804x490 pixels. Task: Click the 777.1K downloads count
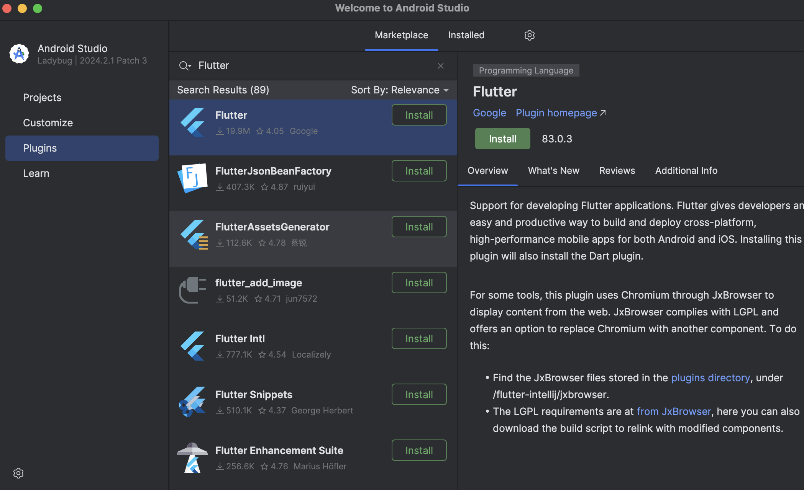point(235,354)
